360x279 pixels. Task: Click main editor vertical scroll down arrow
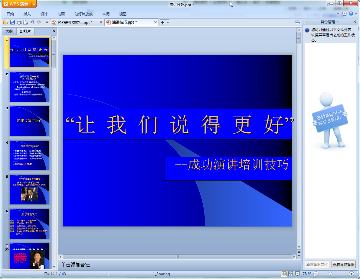click(299, 247)
